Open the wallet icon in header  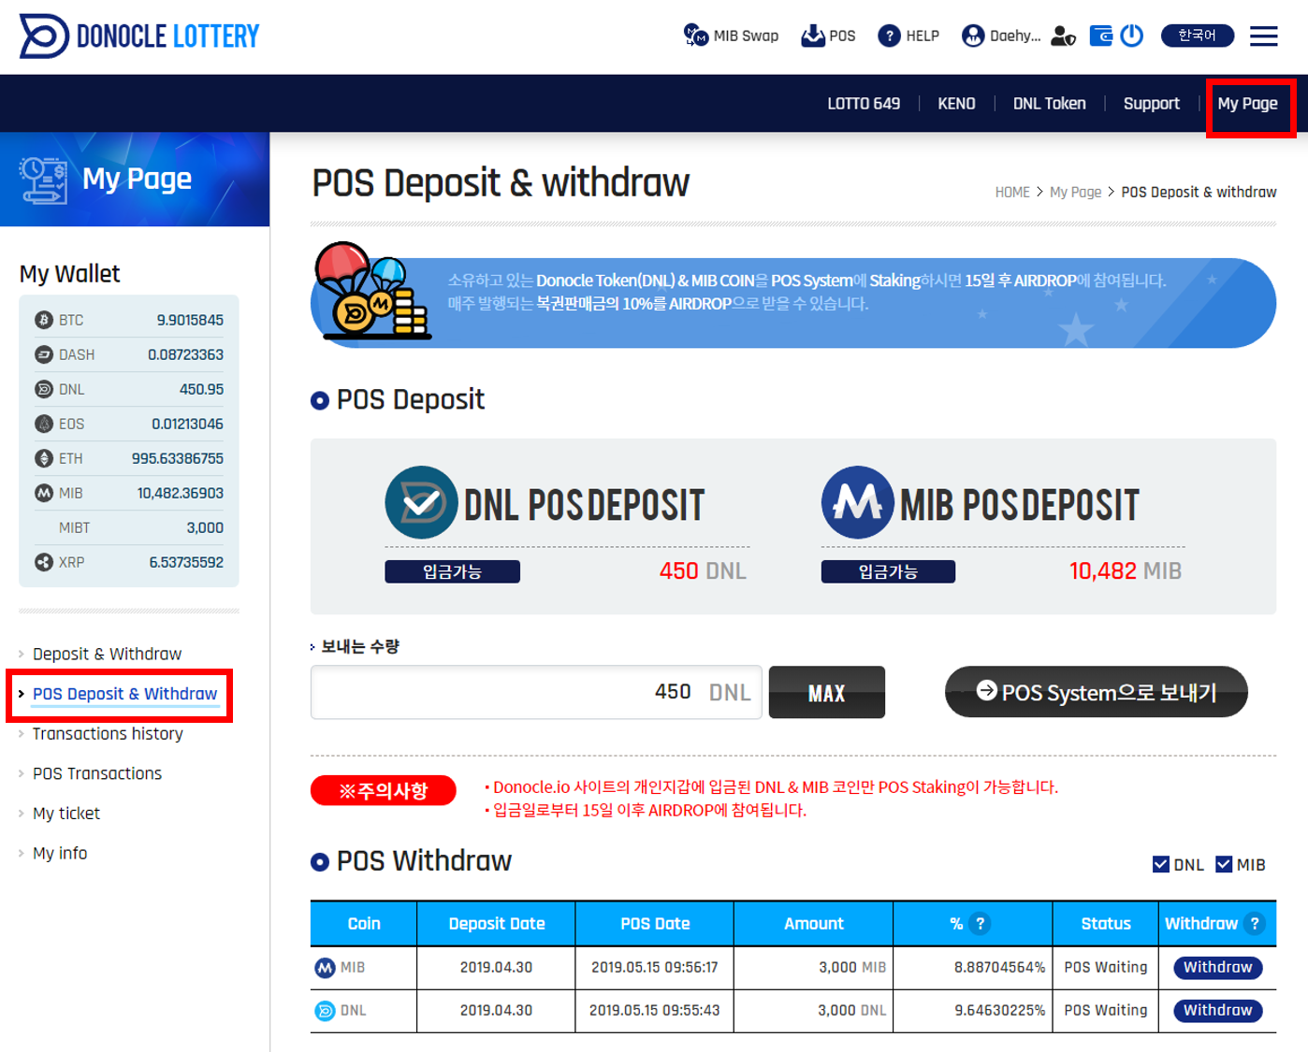[1101, 36]
